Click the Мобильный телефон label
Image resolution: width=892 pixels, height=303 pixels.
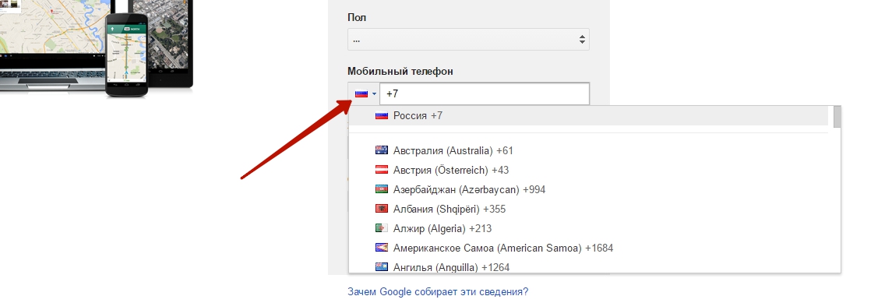point(400,71)
